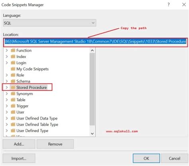Image resolution: width=189 pixels, height=166 pixels.
Task: Click the question mark help button
Action: pyautogui.click(x=169, y=5)
